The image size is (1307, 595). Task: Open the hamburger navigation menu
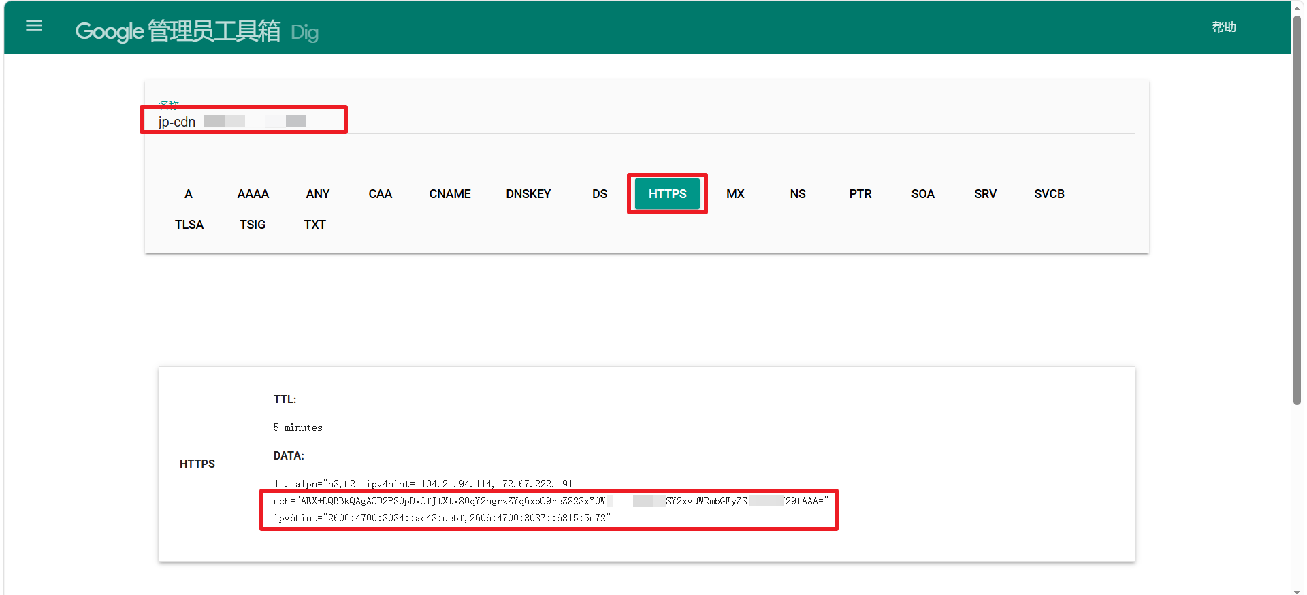pos(34,26)
